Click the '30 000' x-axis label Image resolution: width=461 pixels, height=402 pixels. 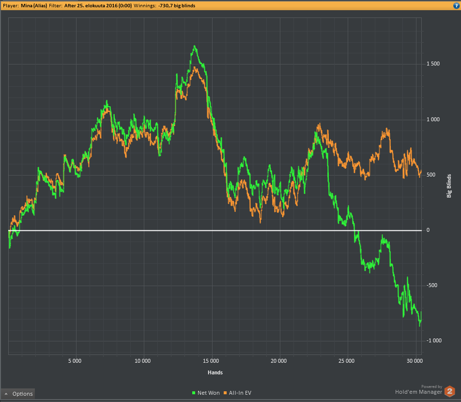415,361
